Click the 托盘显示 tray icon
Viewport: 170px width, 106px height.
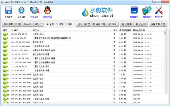(134, 10)
